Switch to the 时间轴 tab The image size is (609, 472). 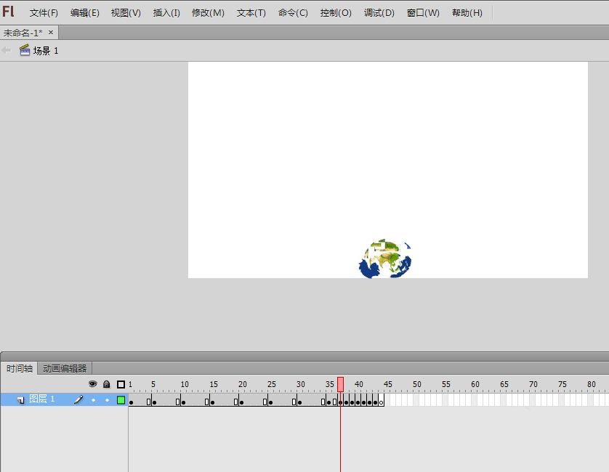20,368
